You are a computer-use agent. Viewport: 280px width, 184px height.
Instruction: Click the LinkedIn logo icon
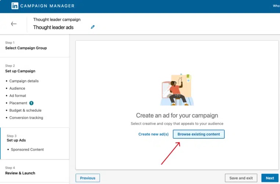point(15,6)
